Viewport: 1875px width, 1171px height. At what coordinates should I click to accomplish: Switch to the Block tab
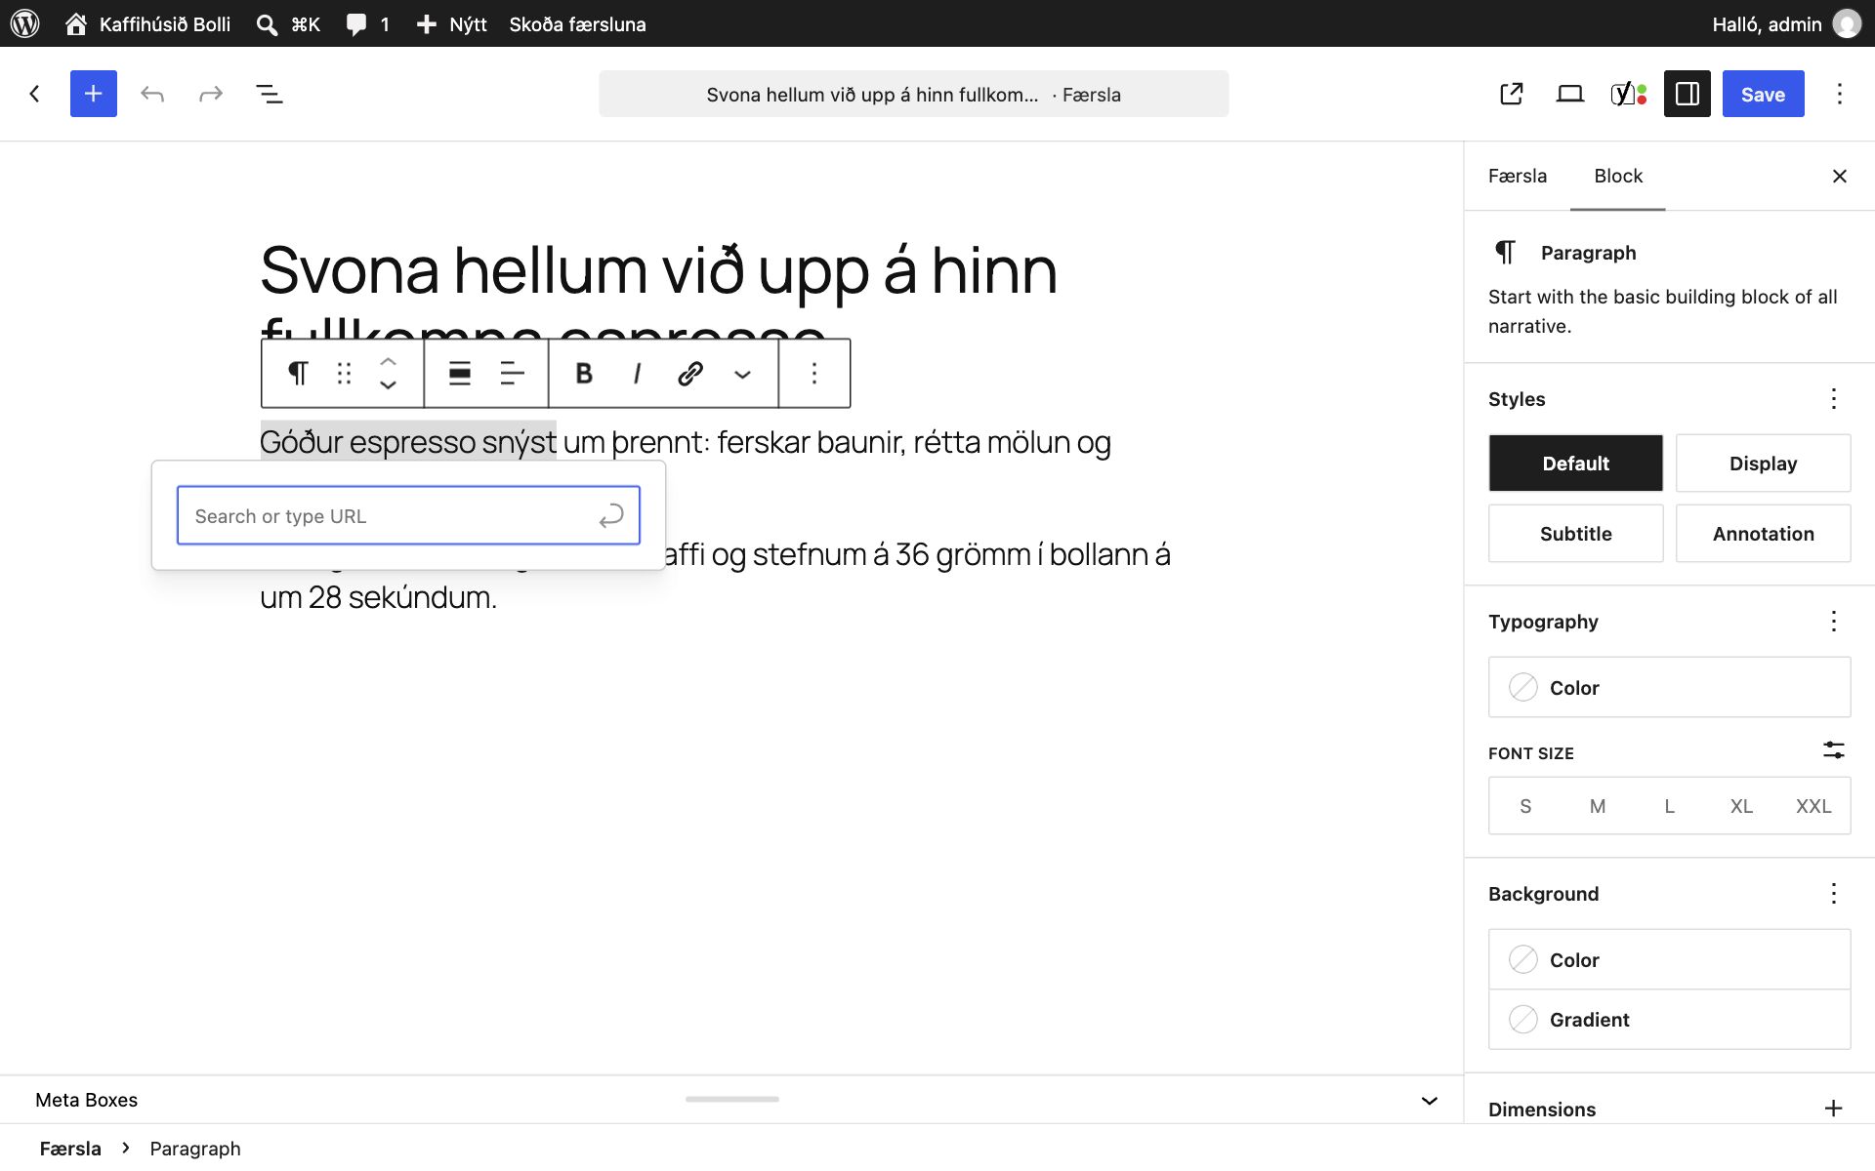point(1618,176)
